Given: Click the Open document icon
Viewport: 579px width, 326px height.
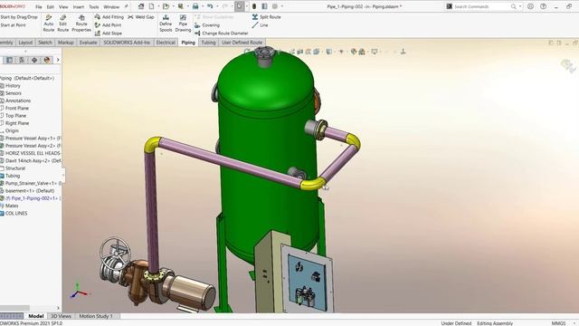Looking at the screenshot, I should point(166,6).
